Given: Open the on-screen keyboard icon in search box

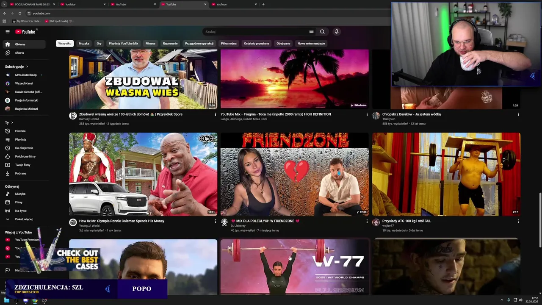Looking at the screenshot, I should click(311, 32).
